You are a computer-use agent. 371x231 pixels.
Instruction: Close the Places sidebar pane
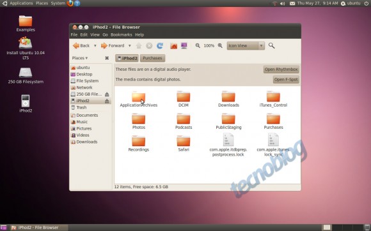click(107, 58)
